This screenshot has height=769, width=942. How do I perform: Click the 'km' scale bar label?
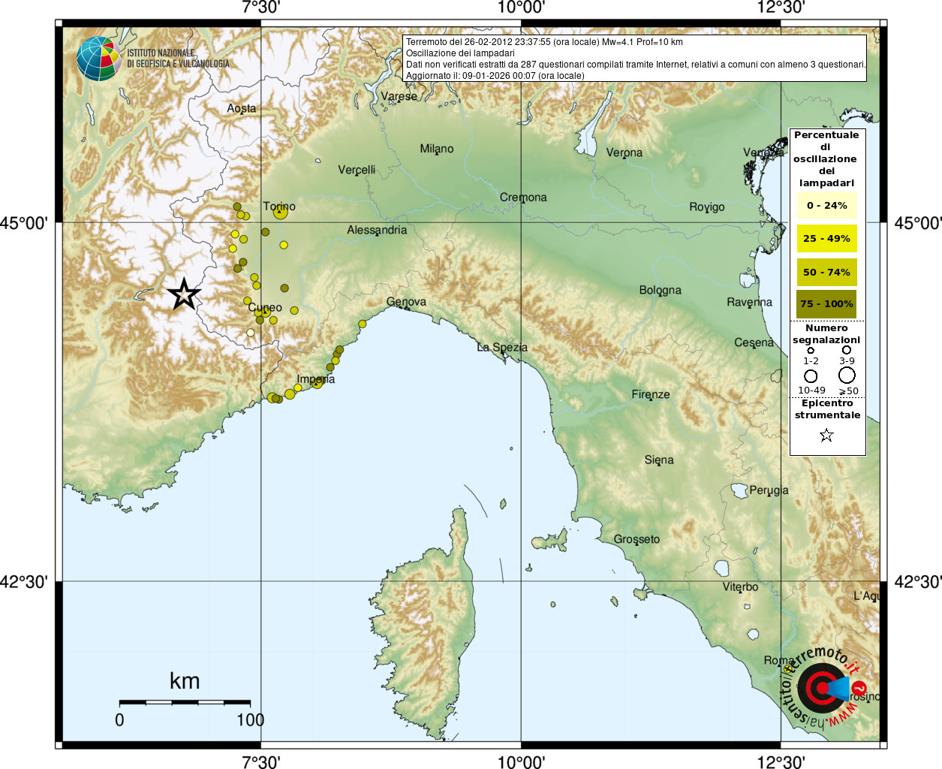coord(185,681)
